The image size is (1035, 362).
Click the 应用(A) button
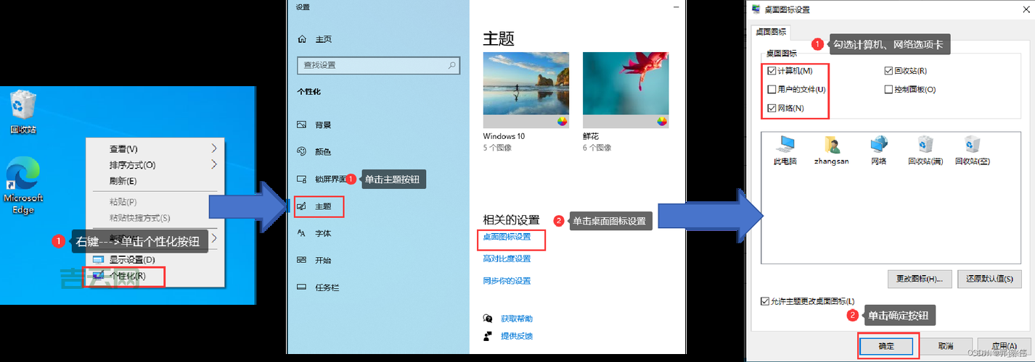click(1002, 346)
